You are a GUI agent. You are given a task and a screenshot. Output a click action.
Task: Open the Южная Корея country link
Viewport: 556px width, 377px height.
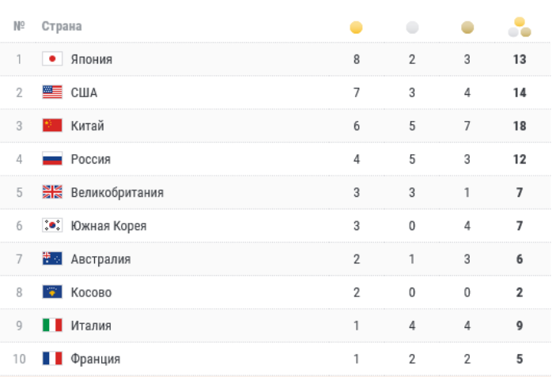108,225
